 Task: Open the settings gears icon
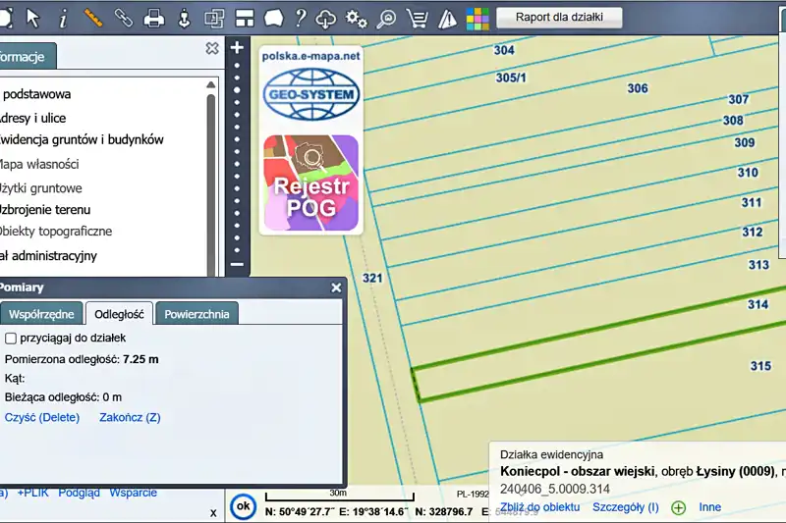click(x=357, y=18)
